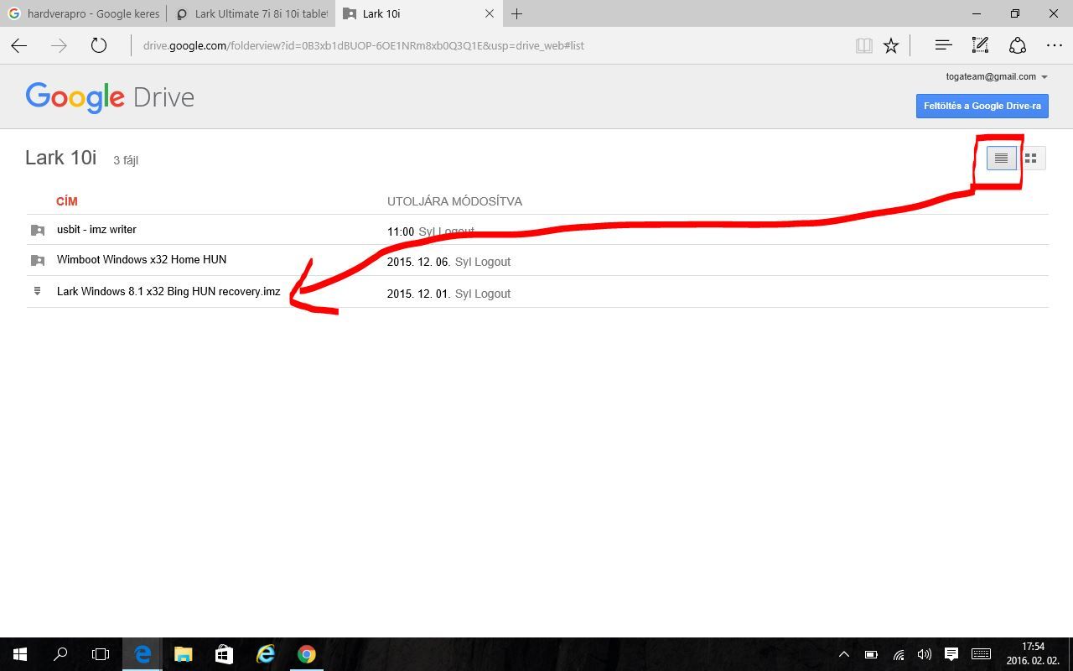
Task: Switch to list view icon
Action: [1001, 158]
